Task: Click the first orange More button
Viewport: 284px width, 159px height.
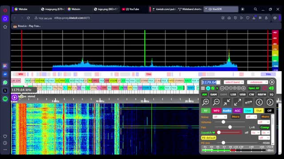Action: 236,117
